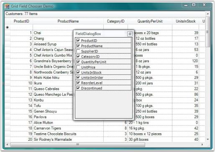The image size is (215, 152).
Task: Select the '16 kg pkg.' quantity cell
Action: 150,128
